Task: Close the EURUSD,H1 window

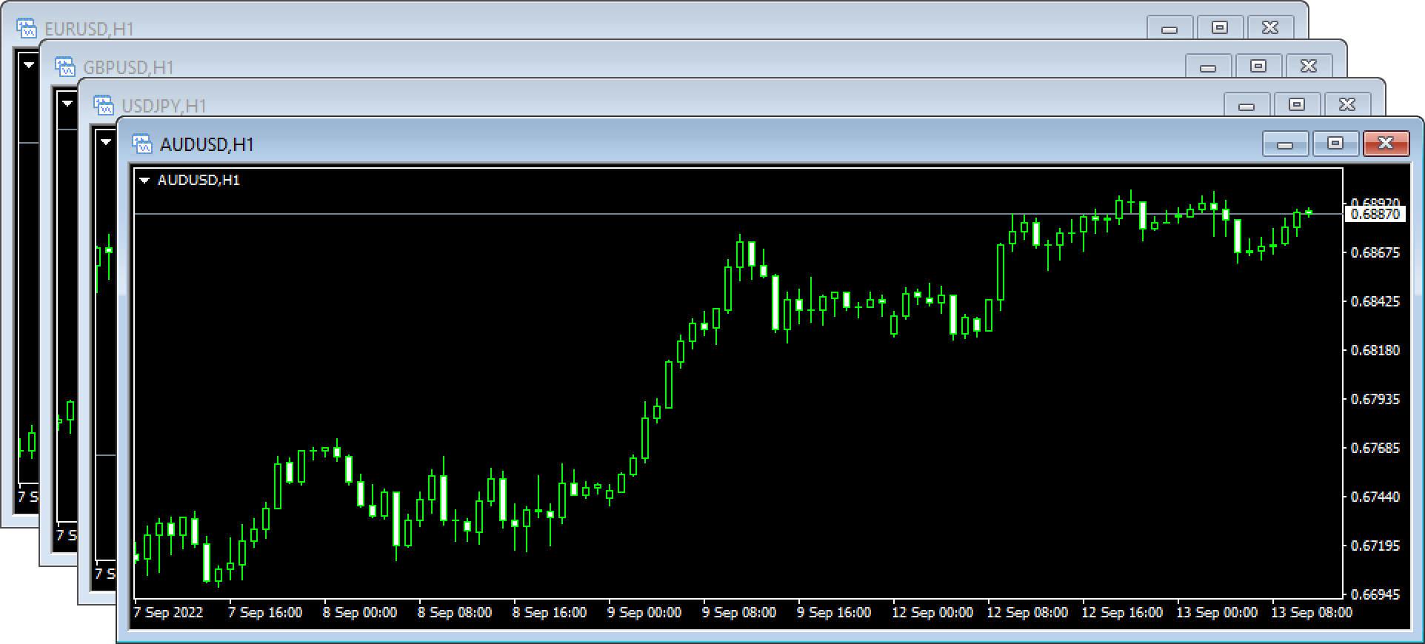Action: point(1270,28)
